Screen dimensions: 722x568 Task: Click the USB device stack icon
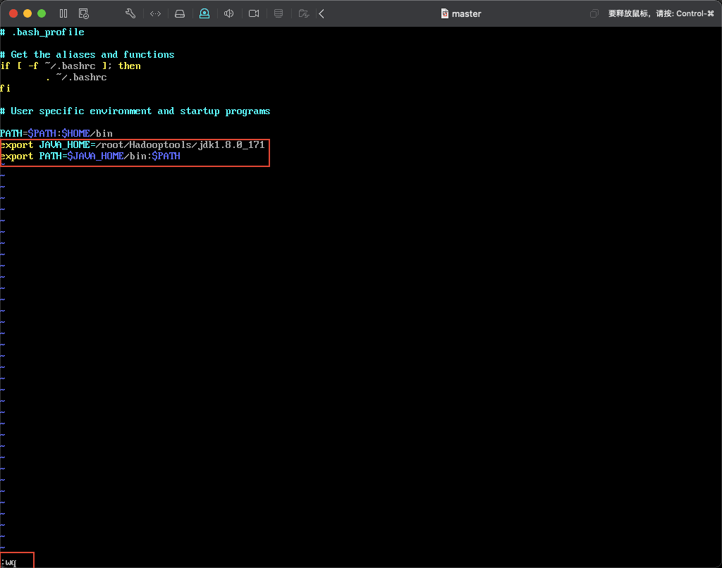279,13
